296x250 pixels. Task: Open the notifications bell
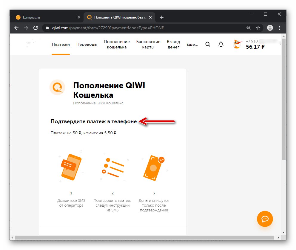point(221,44)
